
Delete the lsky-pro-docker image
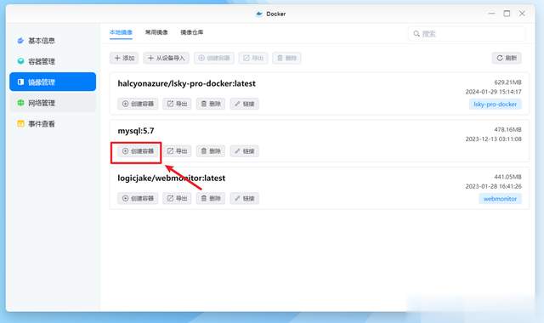tap(211, 104)
